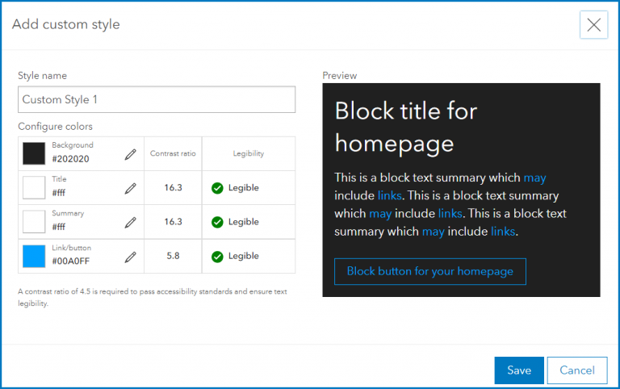Click the Style name input field
The image size is (620, 389).
coord(157,100)
